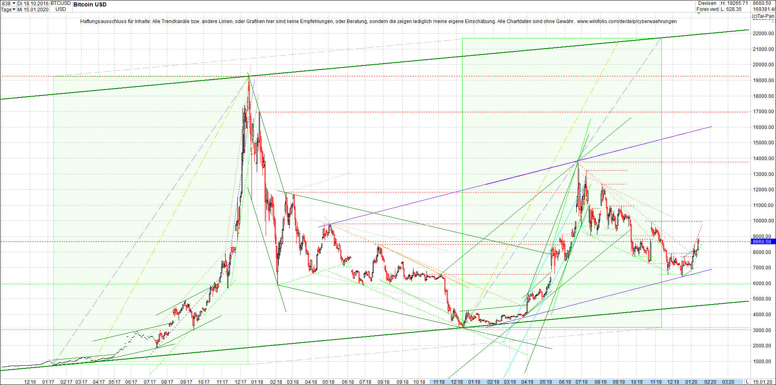Select the "Forex vwd" data source label
Screen dimensions: 776x385
tap(708, 9)
